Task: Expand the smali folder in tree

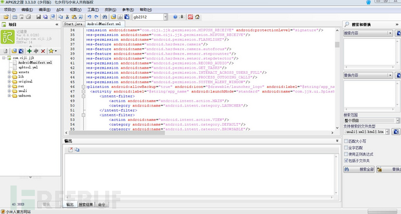Action: click(x=9, y=91)
